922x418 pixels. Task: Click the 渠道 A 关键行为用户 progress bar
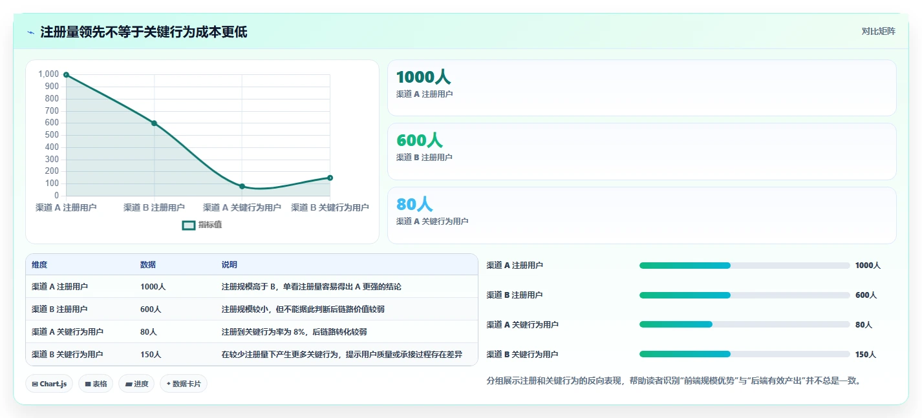pos(744,324)
